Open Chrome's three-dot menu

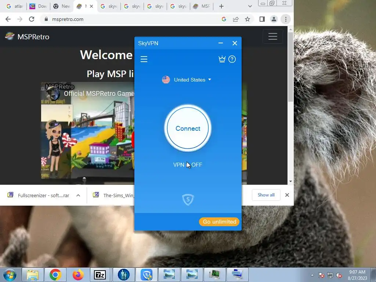click(x=286, y=19)
